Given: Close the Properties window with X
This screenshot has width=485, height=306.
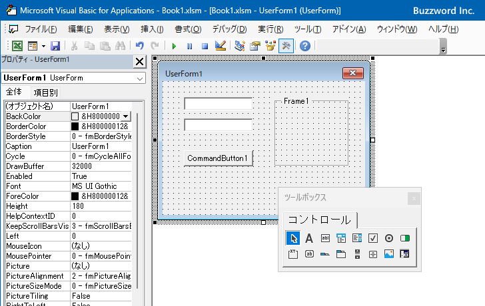Looking at the screenshot, I should [139, 62].
